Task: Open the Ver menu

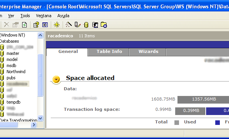Action: coord(11,16)
